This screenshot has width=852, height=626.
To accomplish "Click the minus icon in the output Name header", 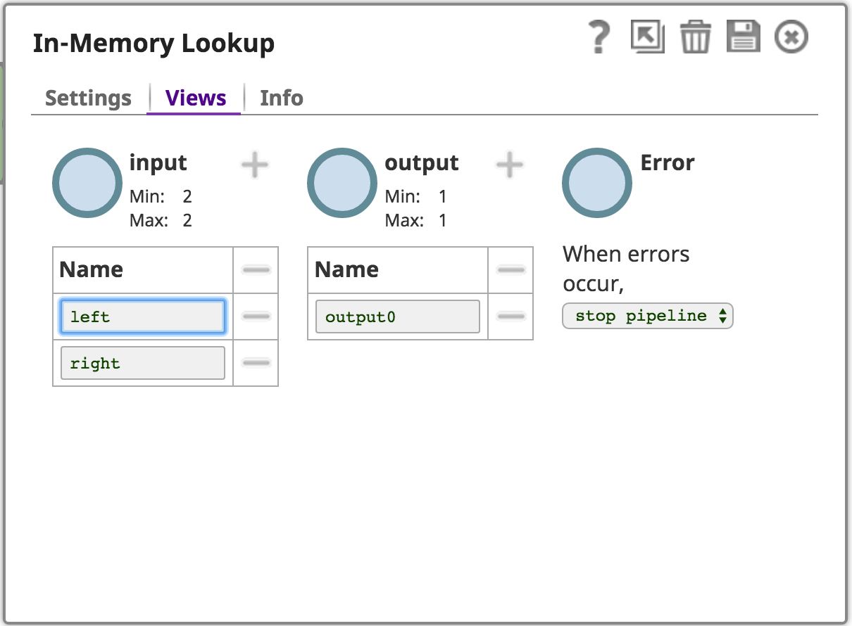I will pyautogui.click(x=510, y=270).
